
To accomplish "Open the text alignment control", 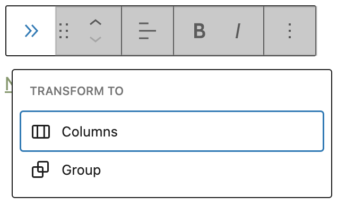I will (148, 31).
